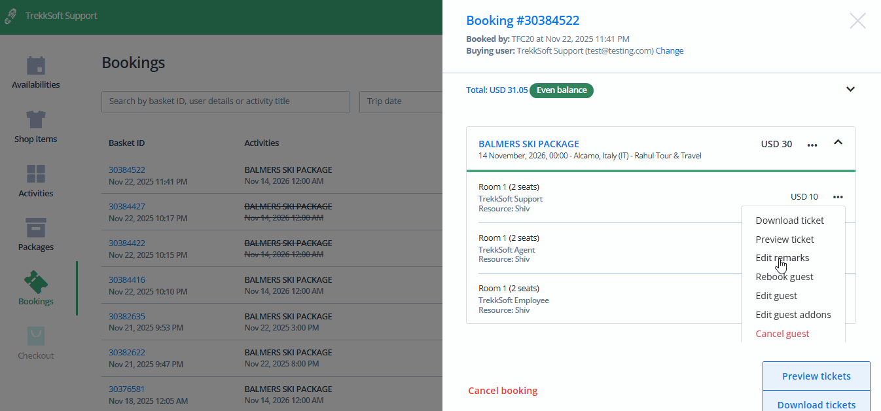This screenshot has width=881, height=411.
Task: Open the ellipsis menu for the USD 10 room
Action: pos(838,196)
